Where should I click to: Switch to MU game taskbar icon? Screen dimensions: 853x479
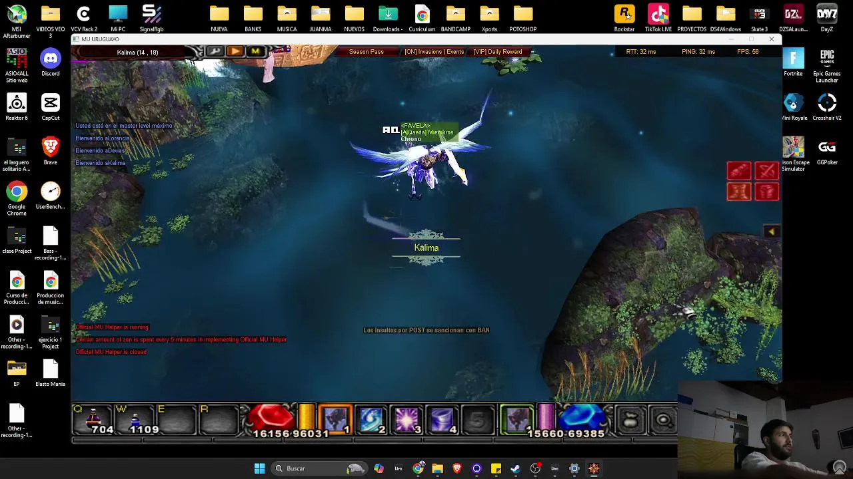[x=594, y=468]
